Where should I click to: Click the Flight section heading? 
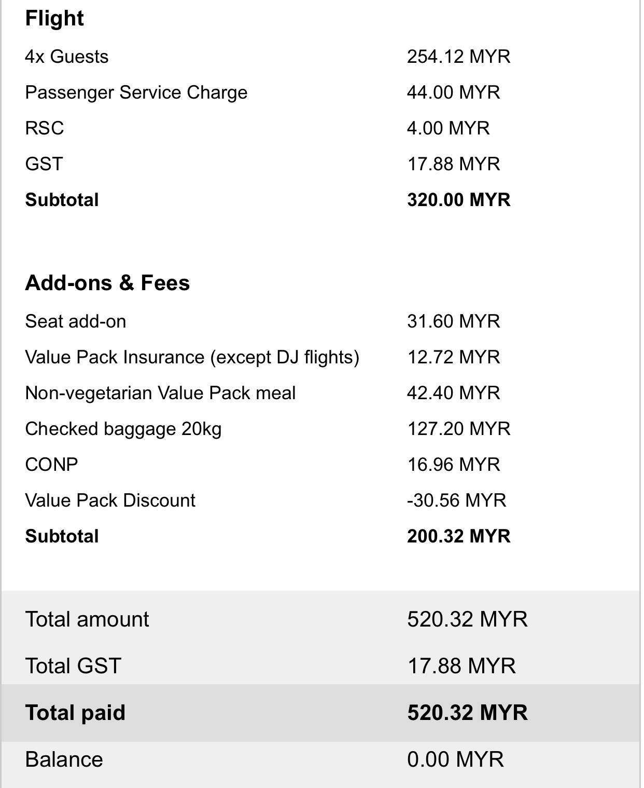(x=54, y=19)
